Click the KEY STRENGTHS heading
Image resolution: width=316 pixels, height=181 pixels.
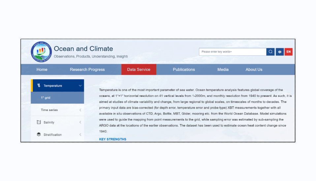tap(113, 139)
